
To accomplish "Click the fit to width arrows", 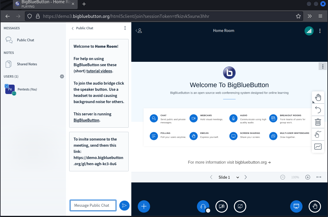I will 319,177.
